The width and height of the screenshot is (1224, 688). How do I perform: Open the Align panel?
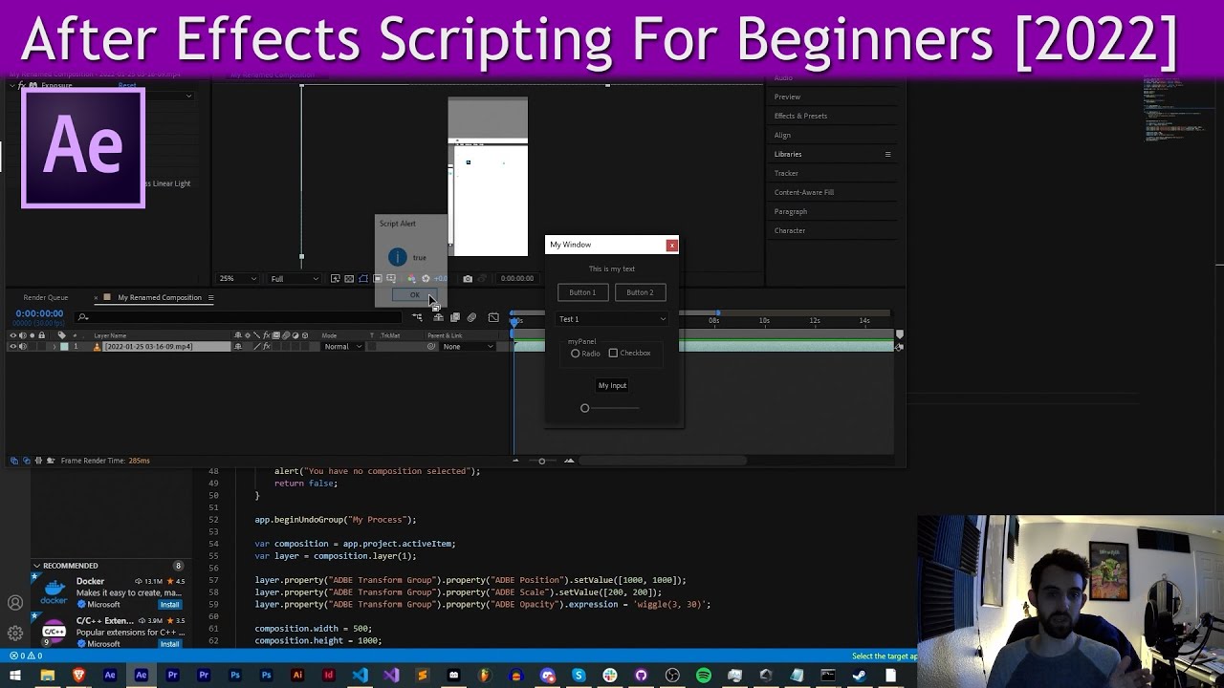tap(782, 135)
